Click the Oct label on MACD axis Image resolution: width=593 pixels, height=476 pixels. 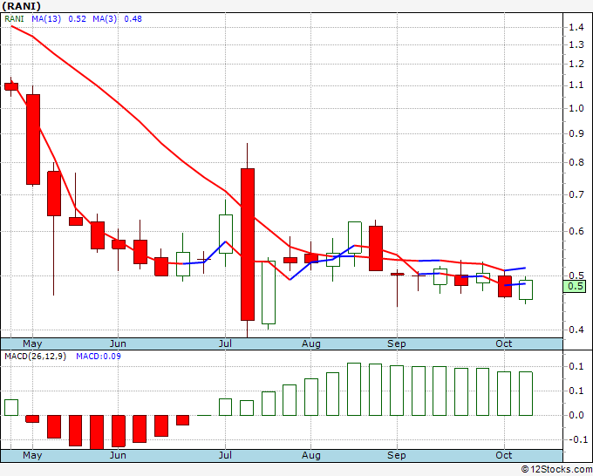[x=504, y=455]
